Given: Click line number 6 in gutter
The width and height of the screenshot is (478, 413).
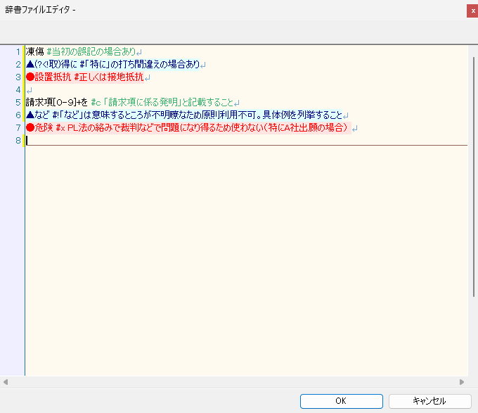Looking at the screenshot, I should coord(18,115).
